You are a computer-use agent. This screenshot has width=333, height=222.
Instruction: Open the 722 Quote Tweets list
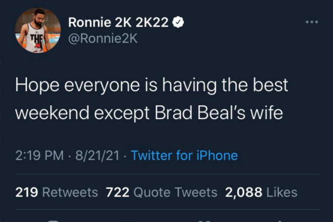pyautogui.click(x=161, y=192)
